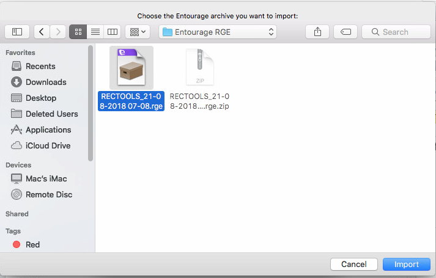Open the Entourage RGE folder path popup
Viewport: 436px width, 278px height.
[218, 32]
